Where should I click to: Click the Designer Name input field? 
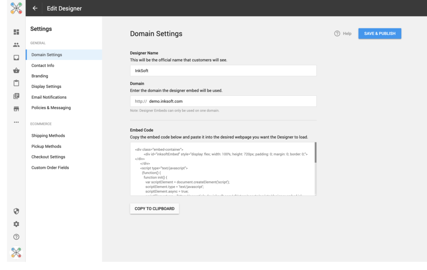tap(224, 71)
